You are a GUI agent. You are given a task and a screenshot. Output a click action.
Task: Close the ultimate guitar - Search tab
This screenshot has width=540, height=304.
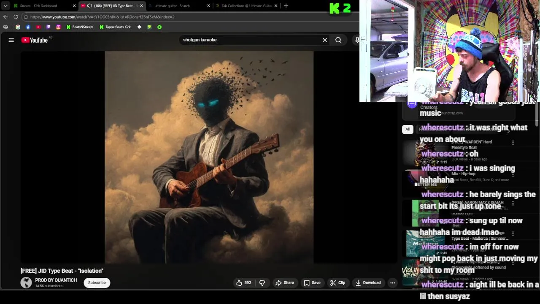(x=208, y=6)
